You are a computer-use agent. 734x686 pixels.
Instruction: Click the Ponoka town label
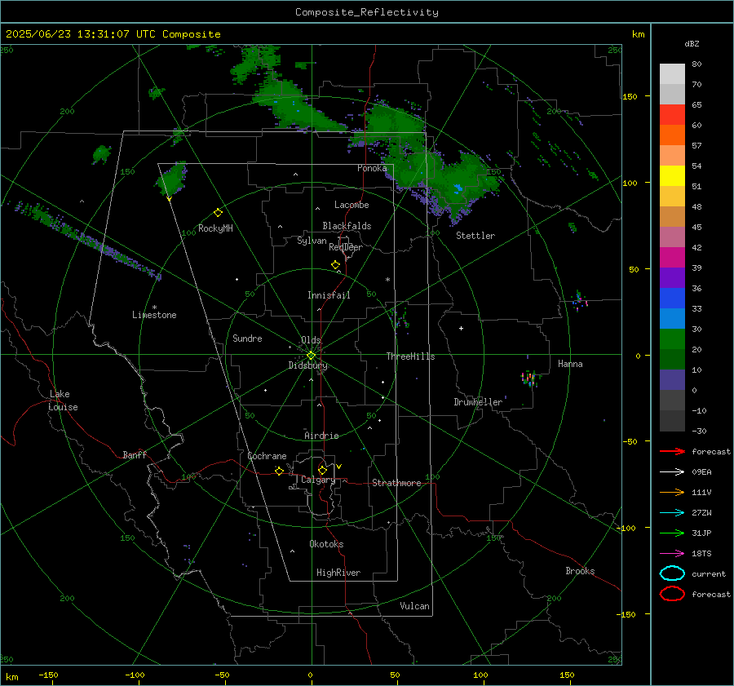[372, 168]
